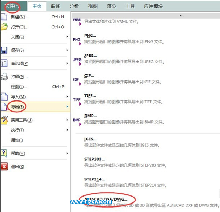Click the Print printer icon

click(x=4, y=77)
